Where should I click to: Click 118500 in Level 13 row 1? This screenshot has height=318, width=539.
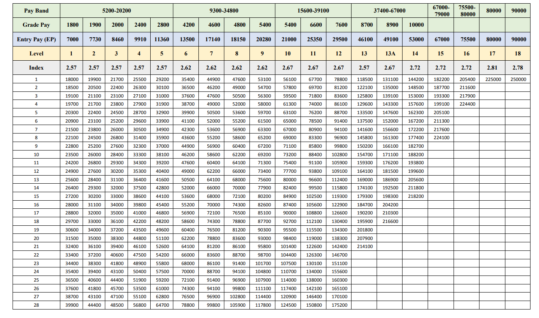click(365, 79)
